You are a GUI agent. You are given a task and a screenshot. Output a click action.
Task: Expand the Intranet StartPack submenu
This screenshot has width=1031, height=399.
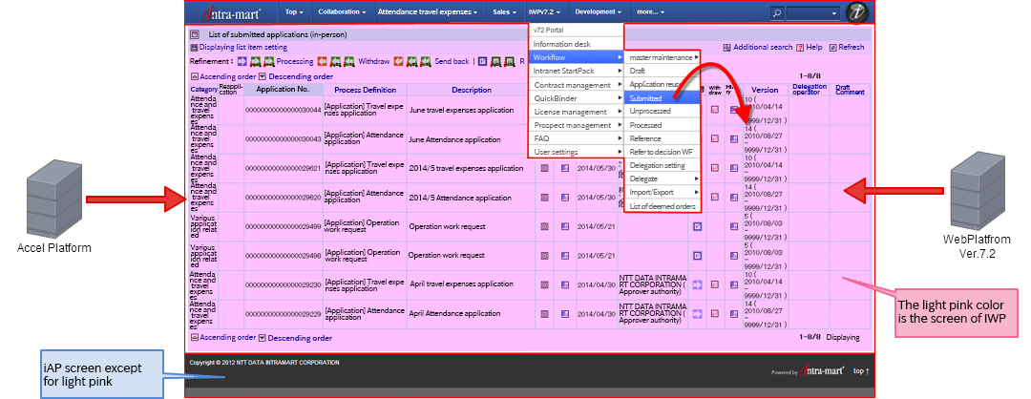click(576, 71)
